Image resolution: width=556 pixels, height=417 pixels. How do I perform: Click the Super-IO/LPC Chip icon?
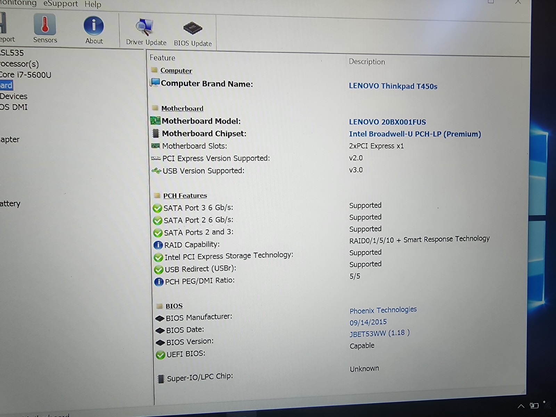[161, 379]
